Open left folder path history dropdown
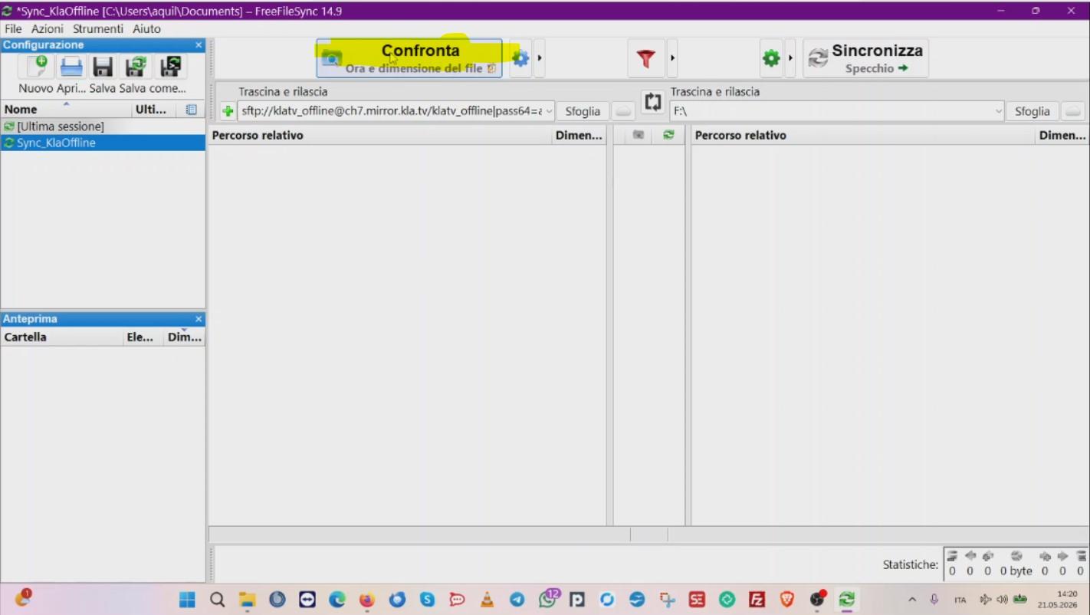This screenshot has height=615, width=1090. (549, 111)
